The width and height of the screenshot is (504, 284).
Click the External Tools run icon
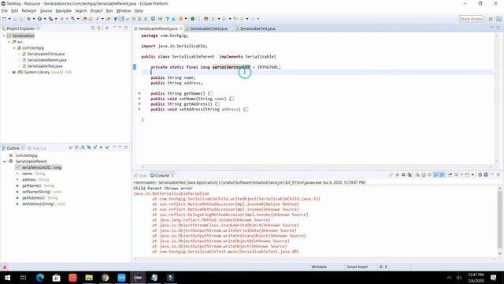click(x=50, y=19)
